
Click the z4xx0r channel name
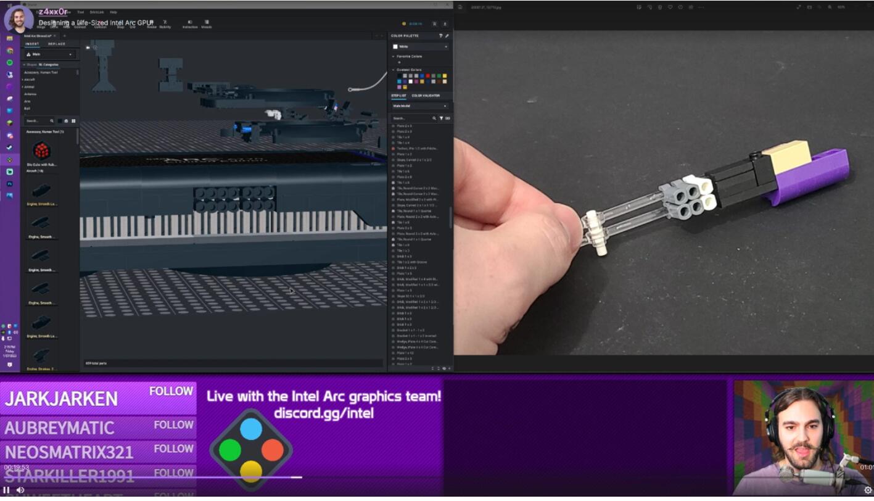[x=53, y=12]
